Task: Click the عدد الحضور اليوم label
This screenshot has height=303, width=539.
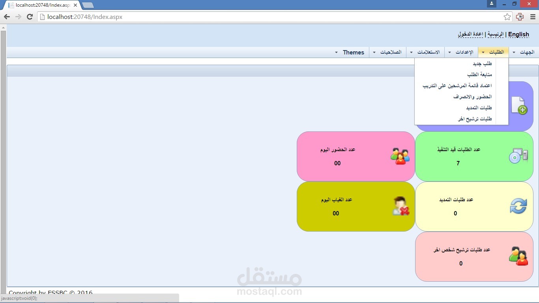Action: (x=338, y=150)
